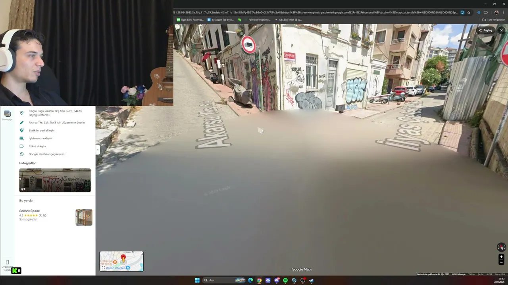The image size is (508, 285).
Task: Open the Uçak Bileti Rezervas... bookmark
Action: tap(190, 20)
